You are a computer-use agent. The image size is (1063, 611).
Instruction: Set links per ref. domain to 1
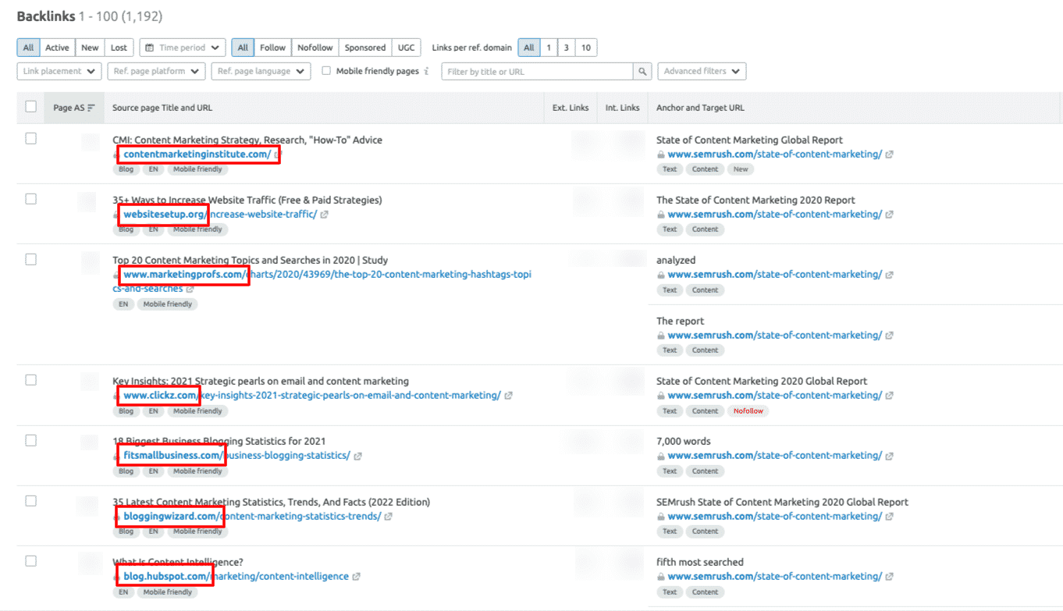(549, 48)
